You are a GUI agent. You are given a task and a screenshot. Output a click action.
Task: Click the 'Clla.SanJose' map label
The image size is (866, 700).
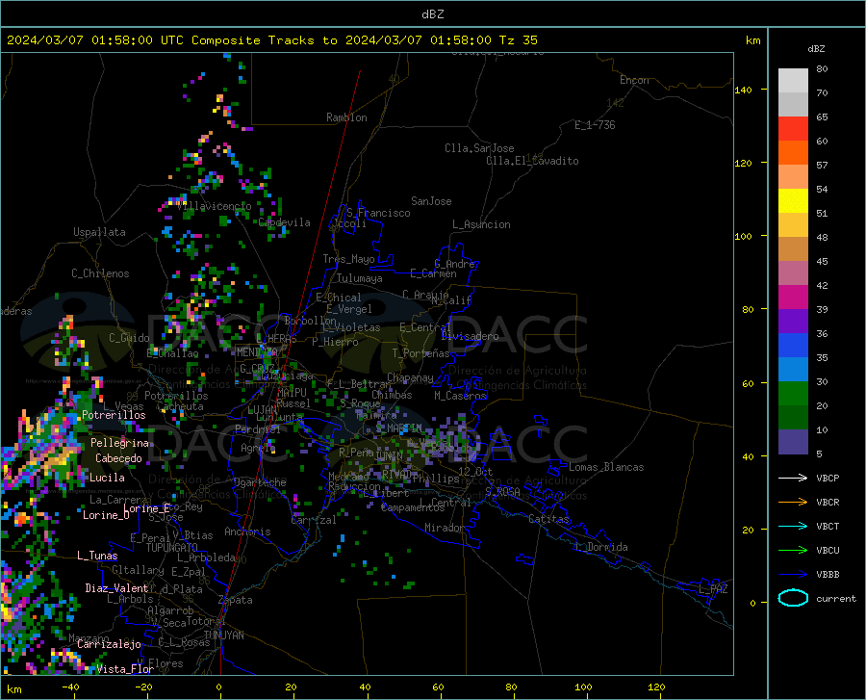pos(479,148)
